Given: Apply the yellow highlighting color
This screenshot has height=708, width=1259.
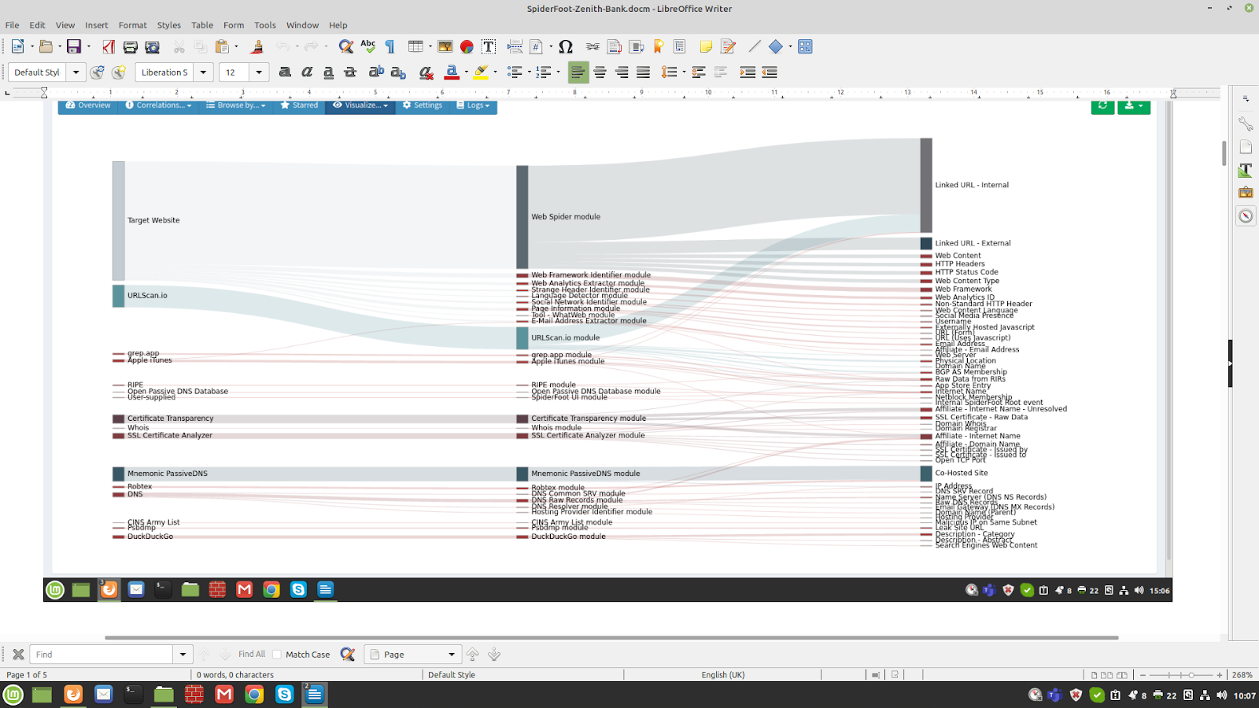Looking at the screenshot, I should (481, 72).
